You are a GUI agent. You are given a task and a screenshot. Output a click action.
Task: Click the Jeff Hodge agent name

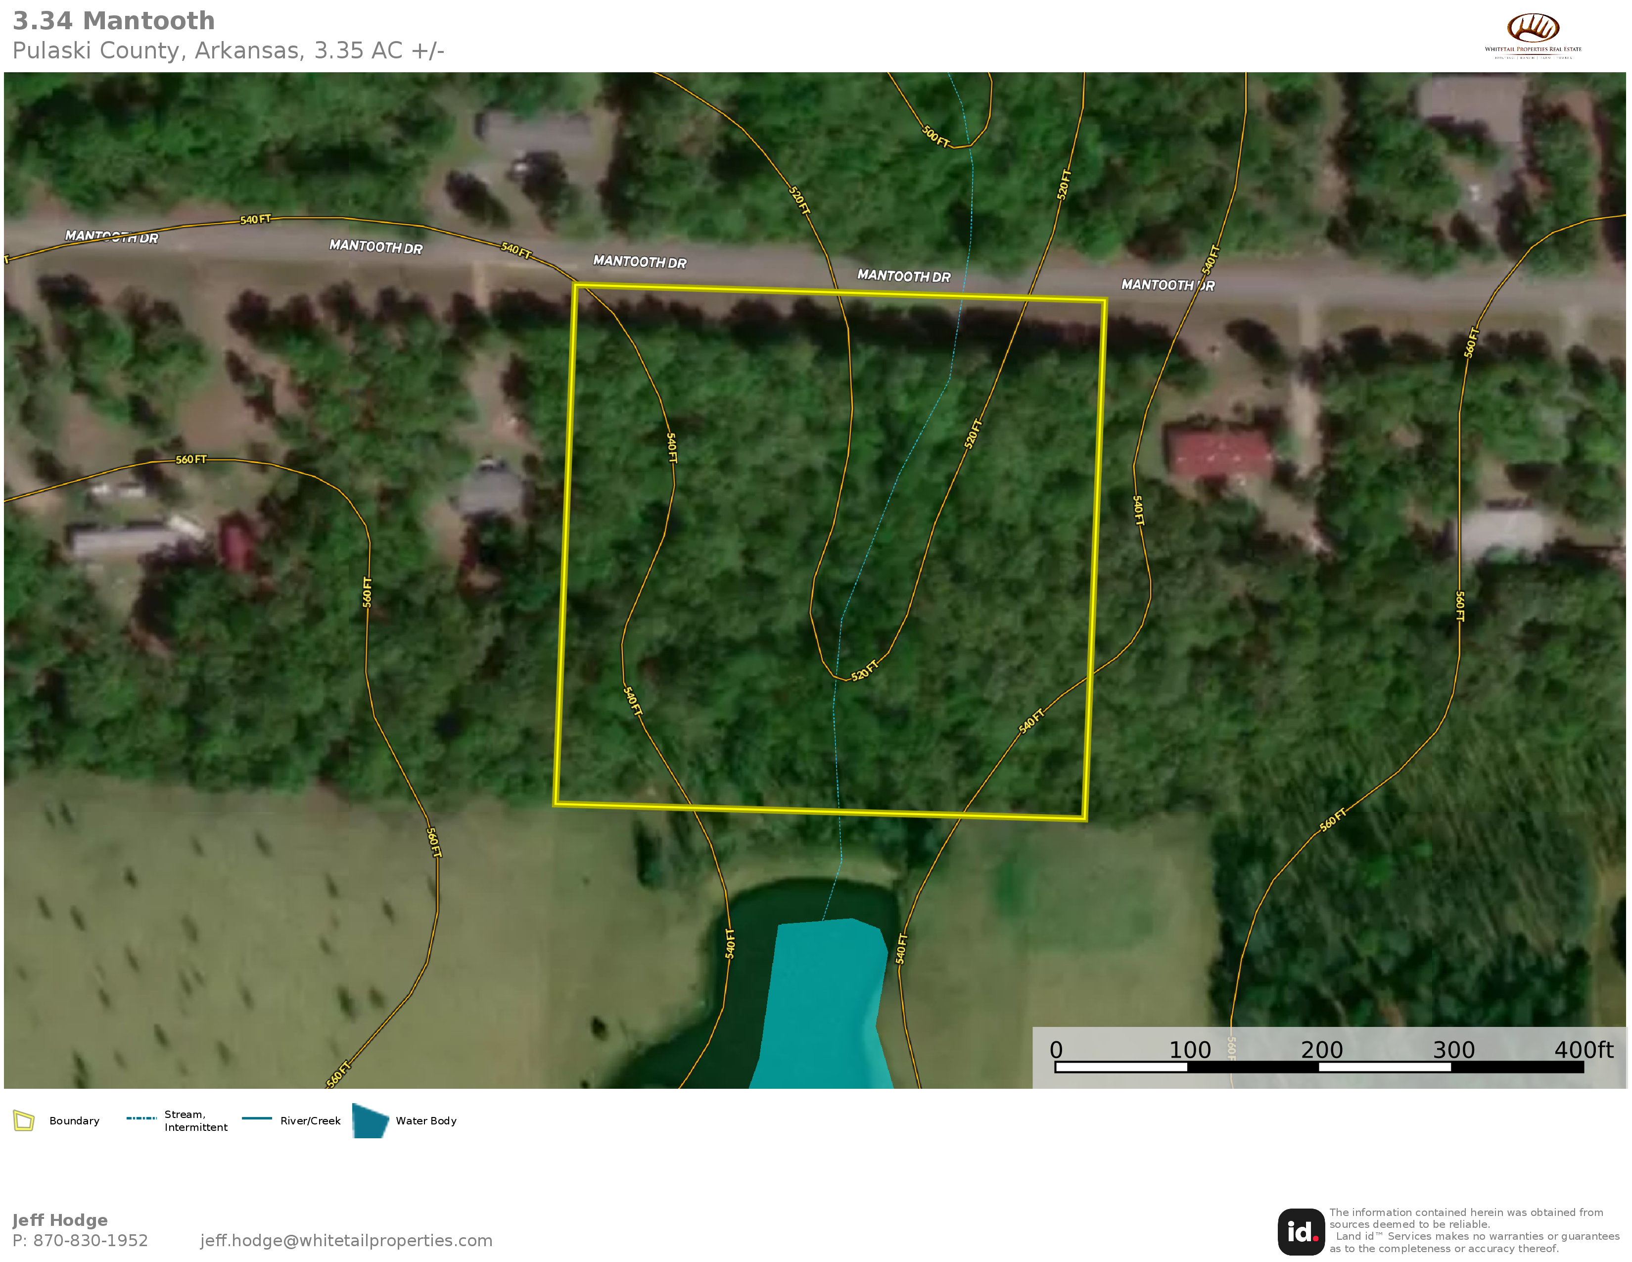60,1220
